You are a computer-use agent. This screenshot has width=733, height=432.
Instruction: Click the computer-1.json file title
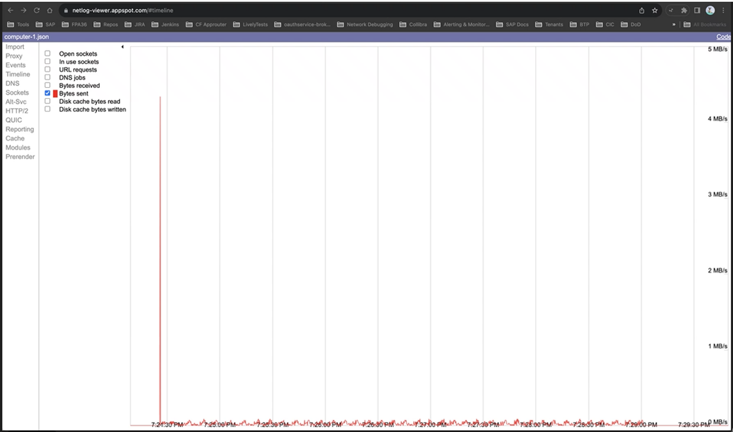(x=27, y=37)
